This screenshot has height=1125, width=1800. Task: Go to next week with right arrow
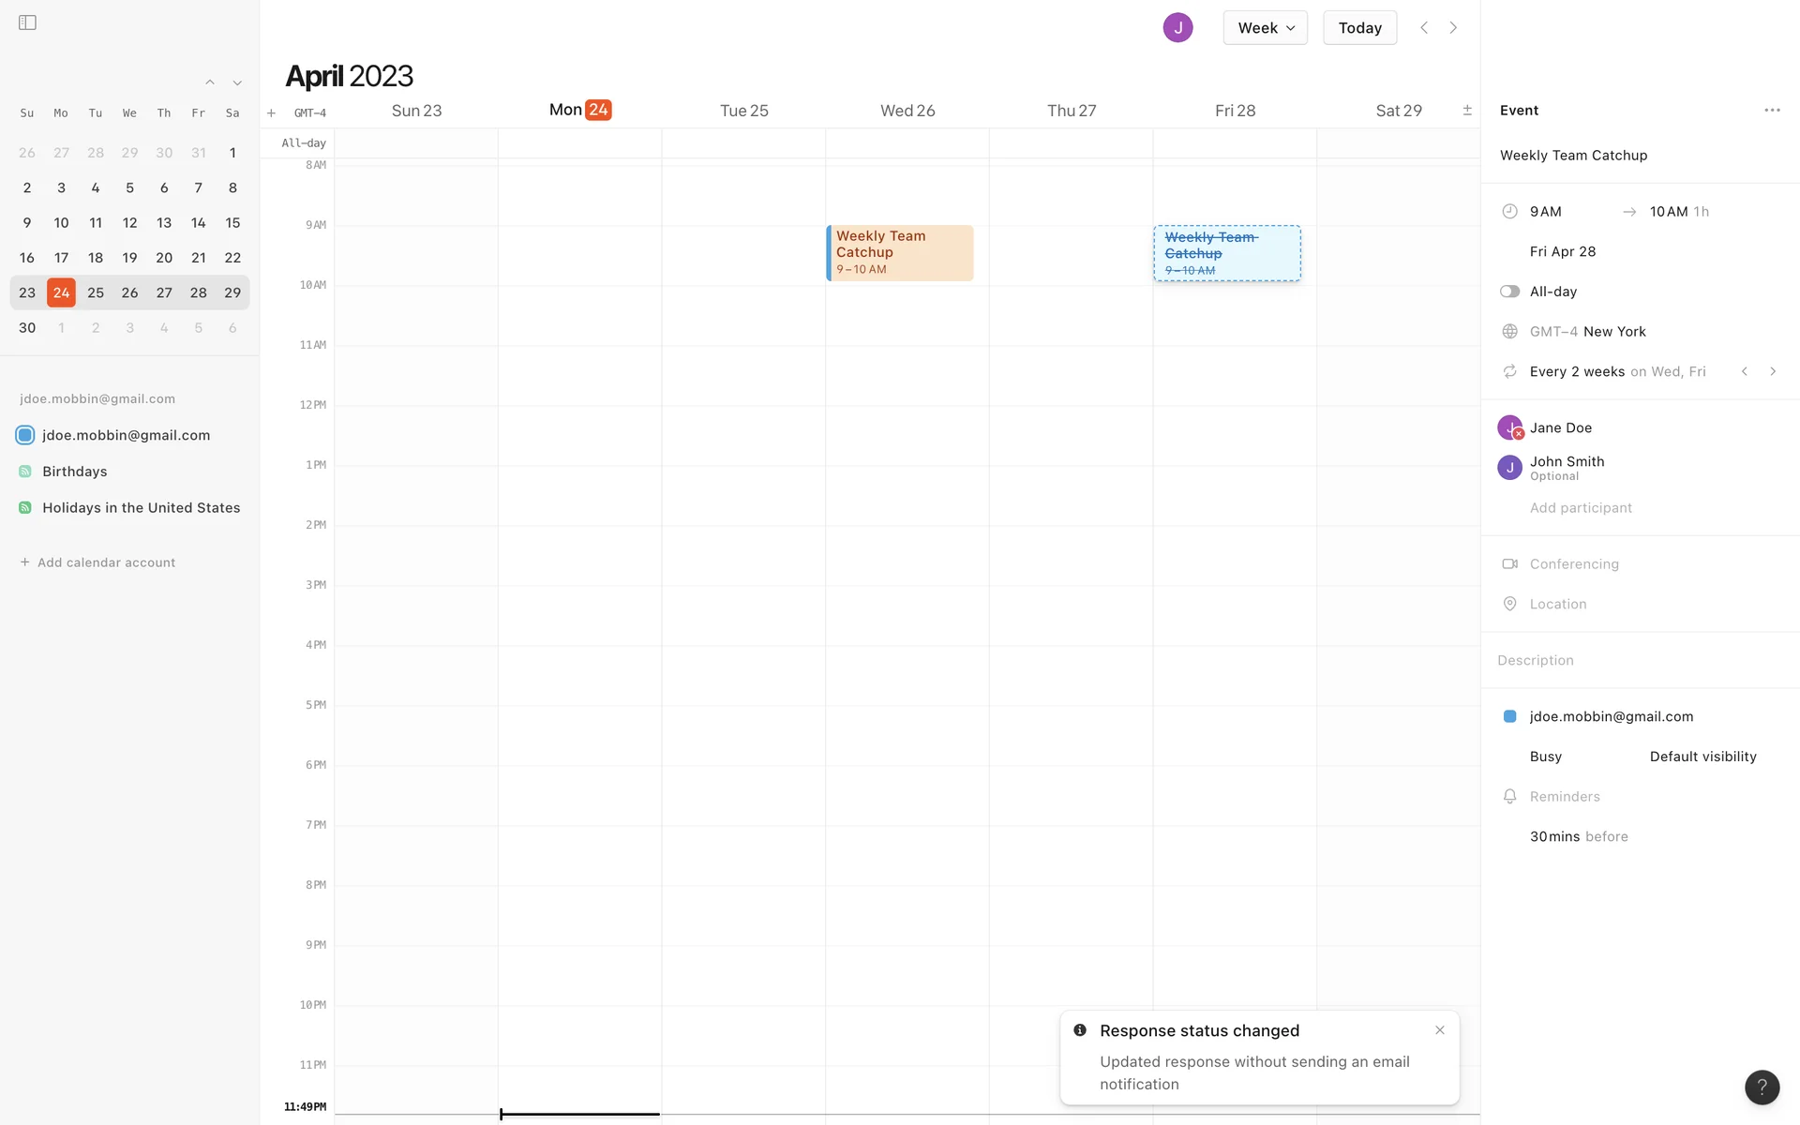pos(1453,28)
